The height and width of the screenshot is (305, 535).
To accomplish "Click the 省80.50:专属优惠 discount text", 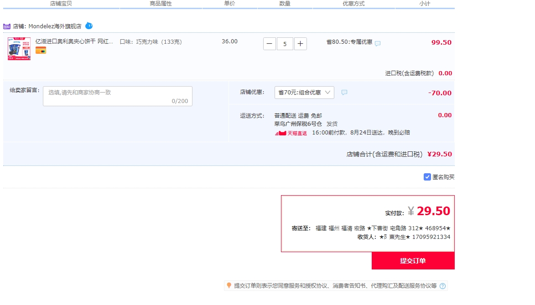I will tap(349, 41).
